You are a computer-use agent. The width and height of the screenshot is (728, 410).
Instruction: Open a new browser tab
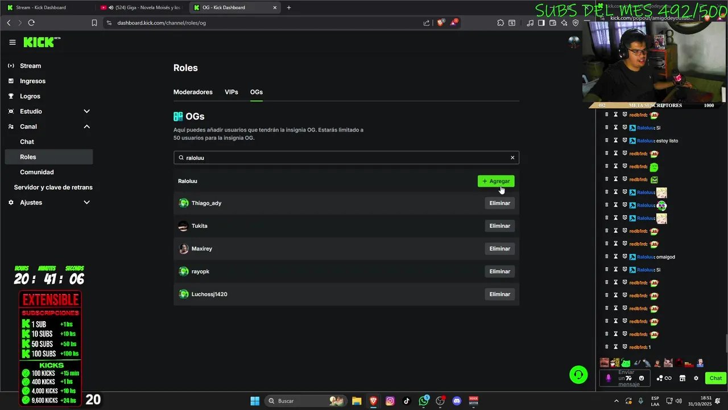point(289,8)
